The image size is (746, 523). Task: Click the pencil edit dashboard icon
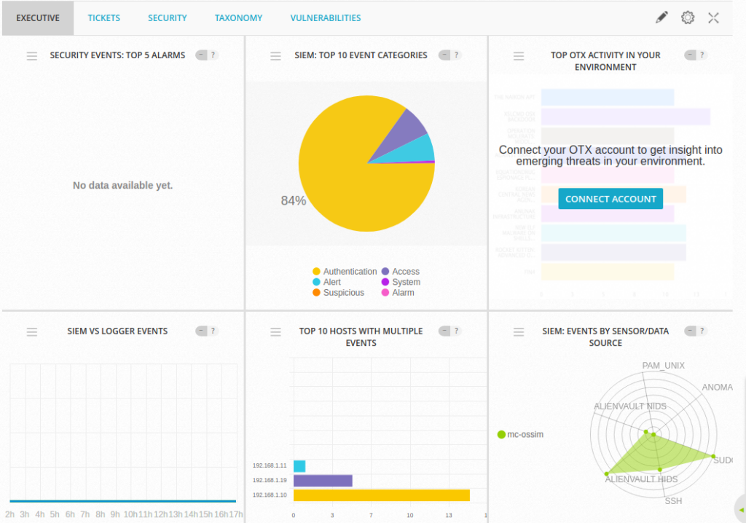point(661,17)
